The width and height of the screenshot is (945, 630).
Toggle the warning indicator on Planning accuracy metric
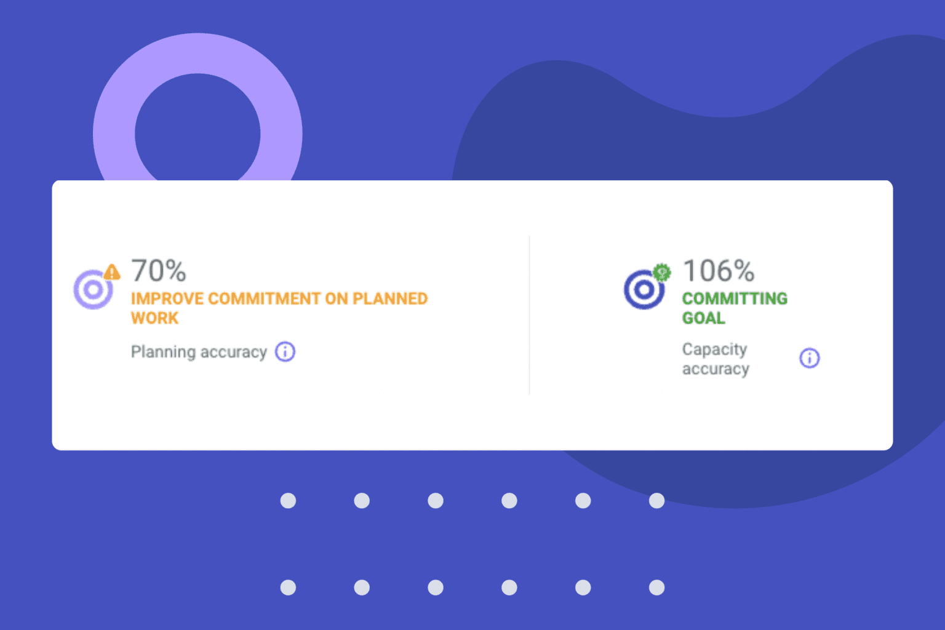coord(111,271)
